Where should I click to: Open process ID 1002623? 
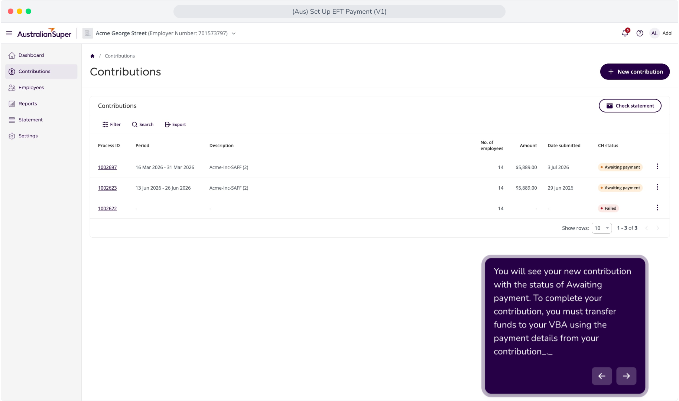[x=107, y=188]
